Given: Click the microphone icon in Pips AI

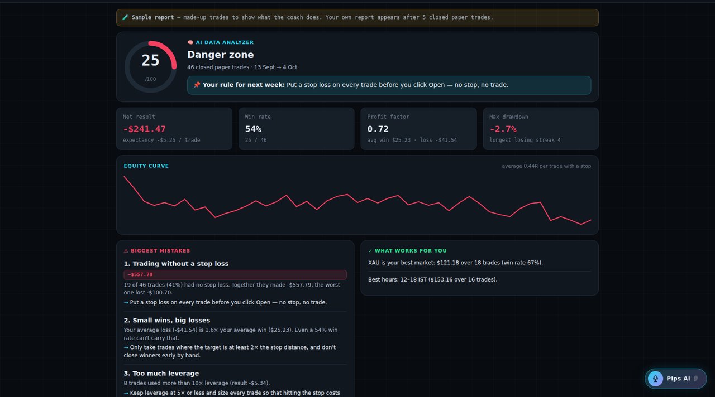Looking at the screenshot, I should click(x=656, y=379).
